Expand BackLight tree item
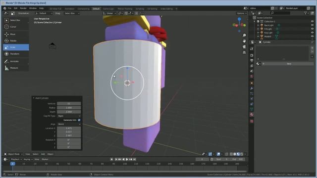Image resolution: width=317 pixels, height=178 pixels. [x=258, y=25]
